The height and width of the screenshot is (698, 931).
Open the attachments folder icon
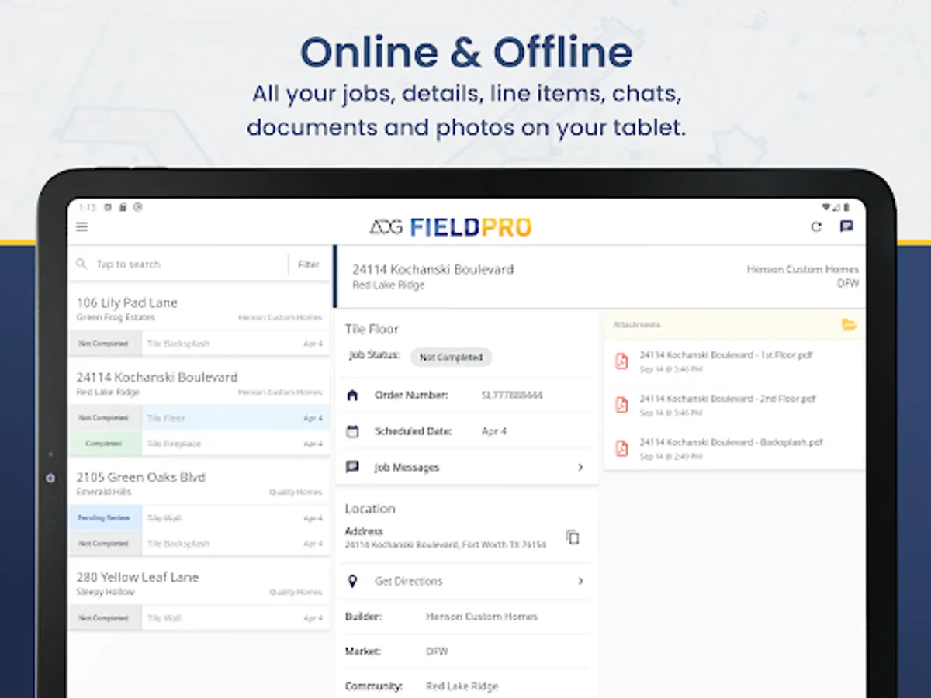[849, 325]
